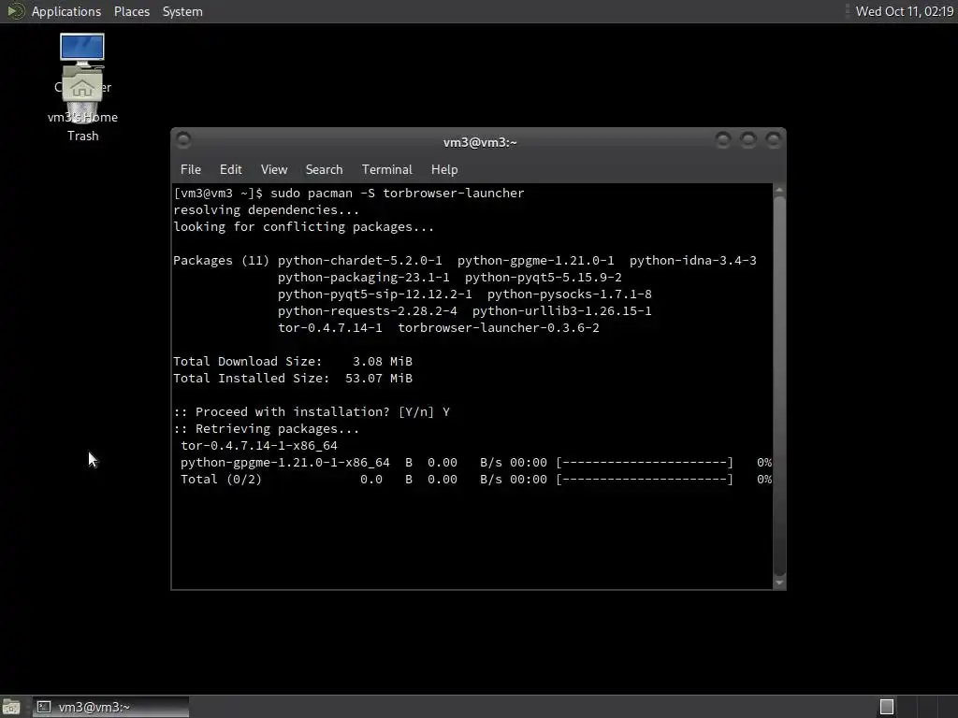Click the terminal window title vm3@vm3:~
Viewport: 958px width, 718px height.
[x=480, y=142]
